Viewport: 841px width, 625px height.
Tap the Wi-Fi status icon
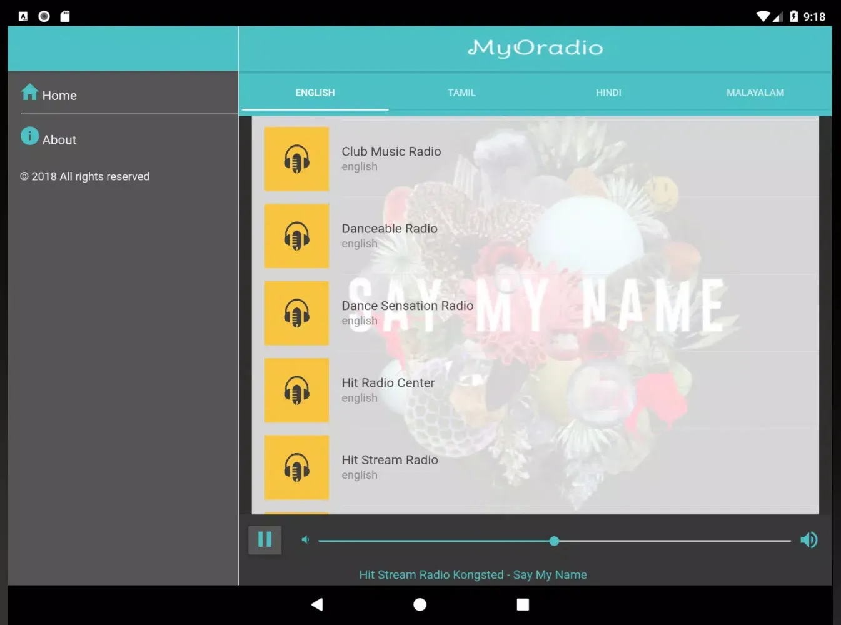click(x=763, y=16)
